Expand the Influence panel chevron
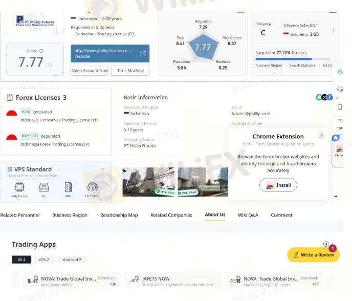The height and width of the screenshot is (301, 352). (x=334, y=30)
